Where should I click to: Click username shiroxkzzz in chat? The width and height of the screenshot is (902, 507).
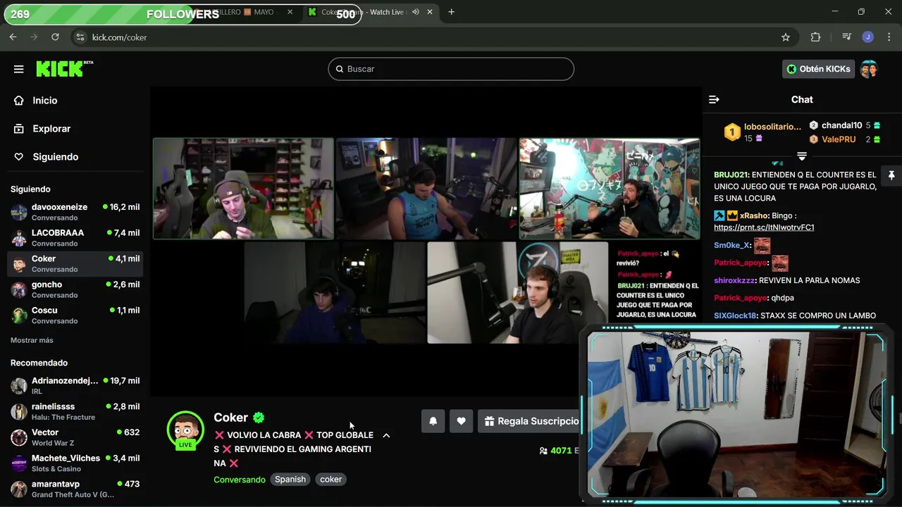[734, 280]
